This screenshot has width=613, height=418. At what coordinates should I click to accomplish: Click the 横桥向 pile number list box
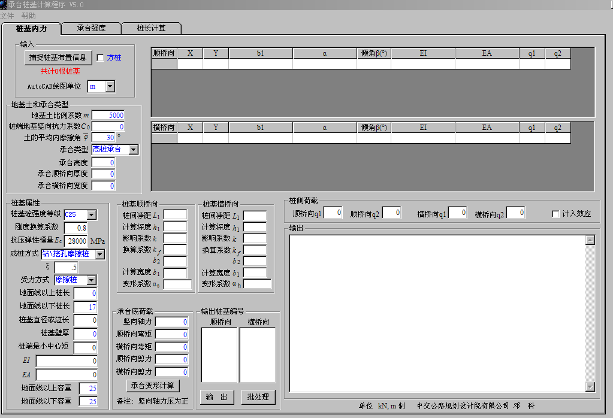click(x=258, y=355)
